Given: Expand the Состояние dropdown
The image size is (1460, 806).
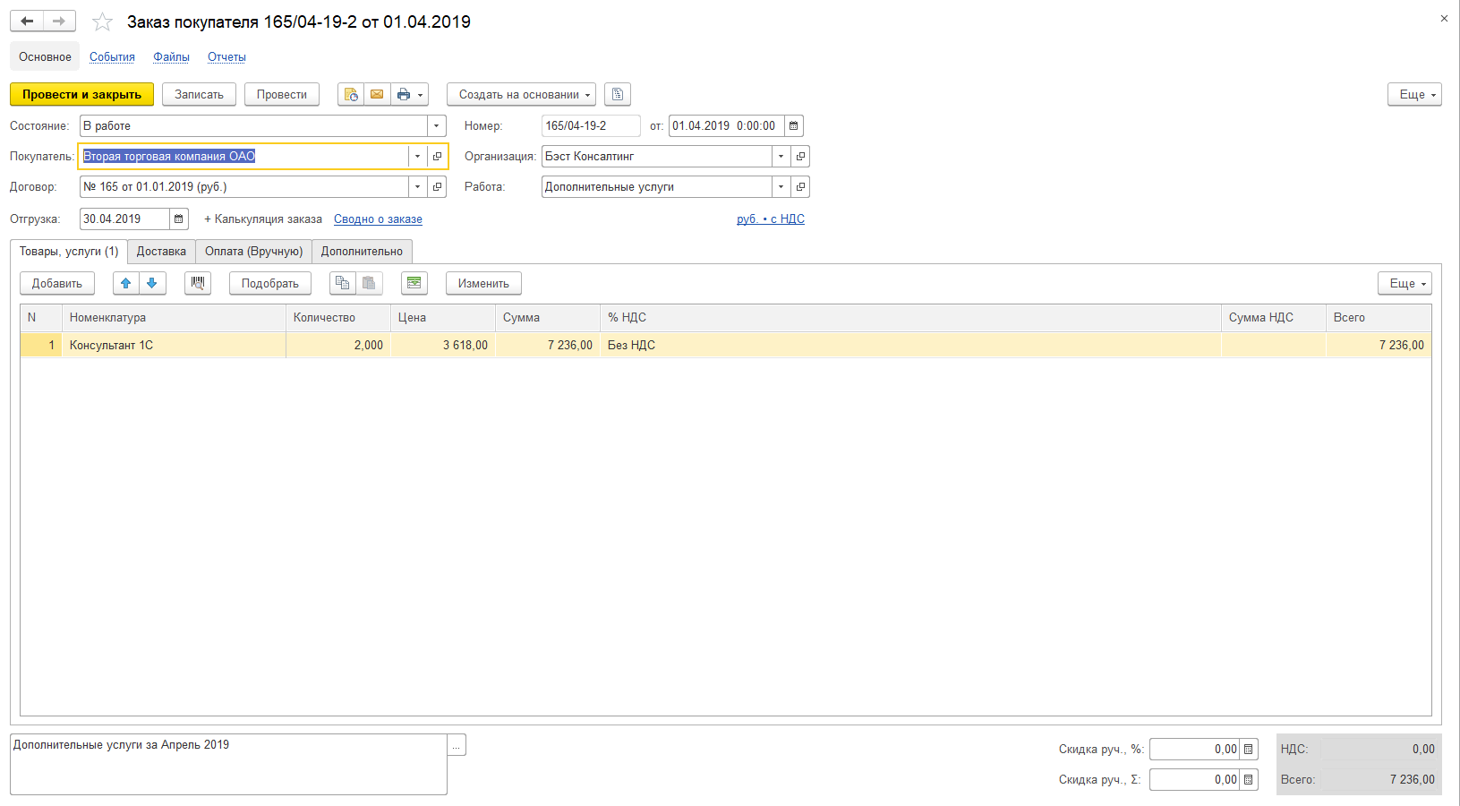Looking at the screenshot, I should tap(436, 126).
